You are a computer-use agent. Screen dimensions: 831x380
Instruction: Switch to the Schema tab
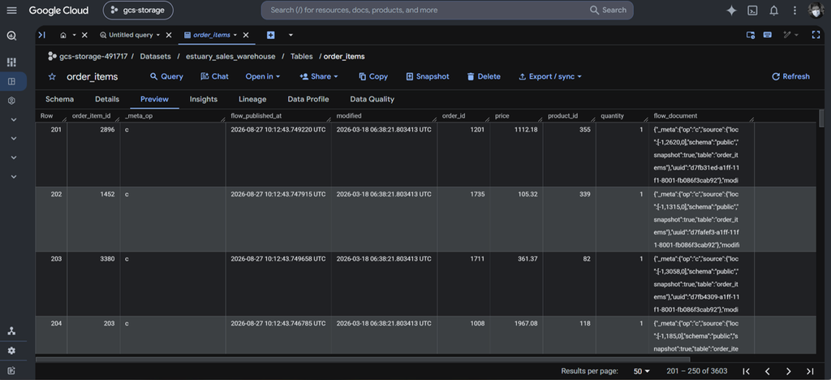coord(60,99)
